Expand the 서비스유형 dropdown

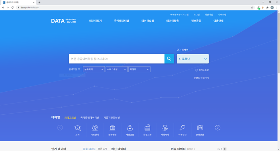(116, 69)
